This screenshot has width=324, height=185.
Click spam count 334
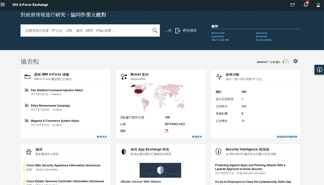(244, 106)
